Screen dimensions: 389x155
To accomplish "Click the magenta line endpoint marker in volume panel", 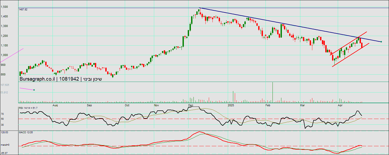I will coord(34,90).
